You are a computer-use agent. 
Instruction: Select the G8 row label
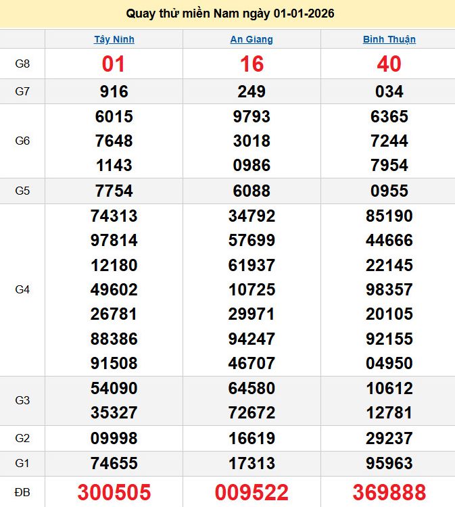tap(22, 64)
